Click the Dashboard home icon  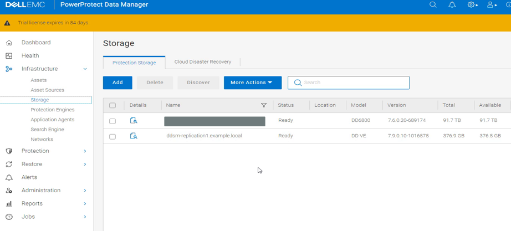[x=9, y=43]
